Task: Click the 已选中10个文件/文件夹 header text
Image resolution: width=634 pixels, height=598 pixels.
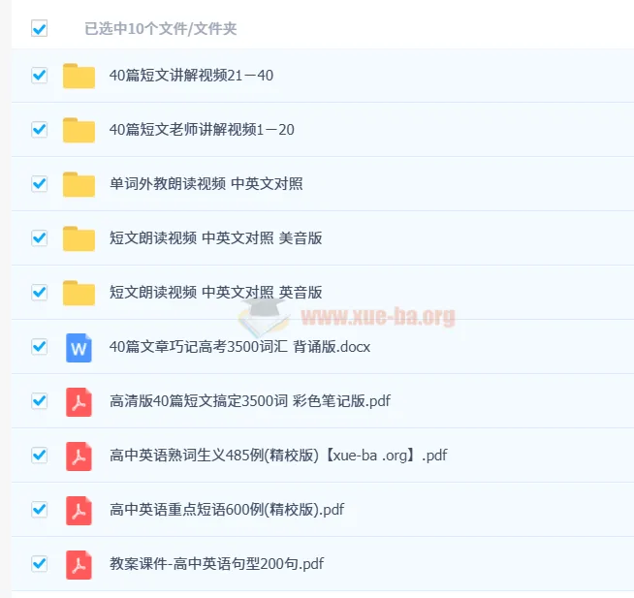Action: pyautogui.click(x=161, y=29)
